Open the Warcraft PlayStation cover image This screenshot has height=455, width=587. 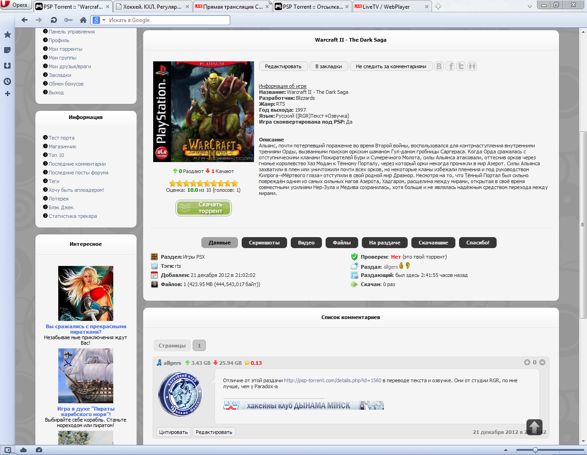[x=204, y=112]
